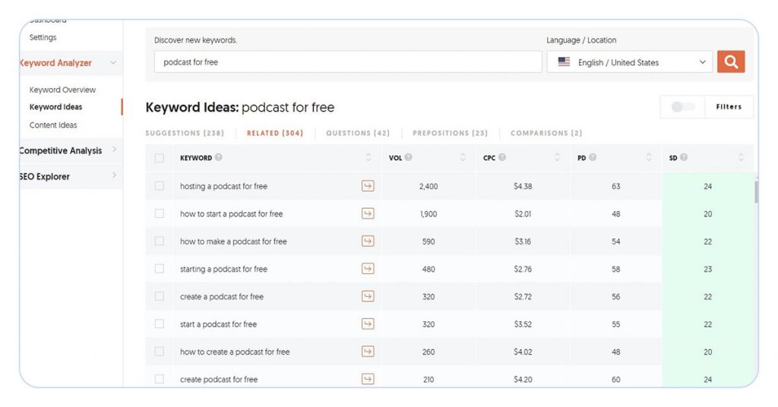
Task: Check the box for 'starting a podcast for free'
Action: (x=160, y=268)
